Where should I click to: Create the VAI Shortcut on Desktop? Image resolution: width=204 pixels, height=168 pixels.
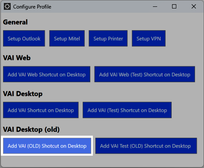click(41, 110)
